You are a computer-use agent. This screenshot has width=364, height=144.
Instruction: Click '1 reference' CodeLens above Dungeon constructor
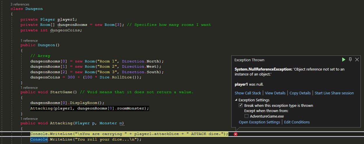(29, 41)
